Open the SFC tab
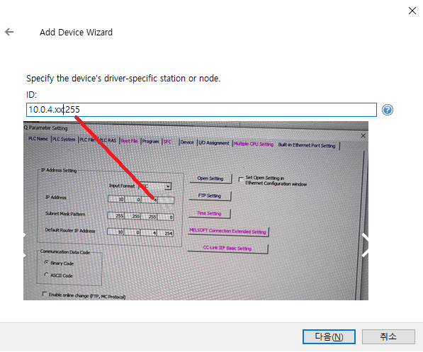The height and width of the screenshot is (352, 423). 167,142
